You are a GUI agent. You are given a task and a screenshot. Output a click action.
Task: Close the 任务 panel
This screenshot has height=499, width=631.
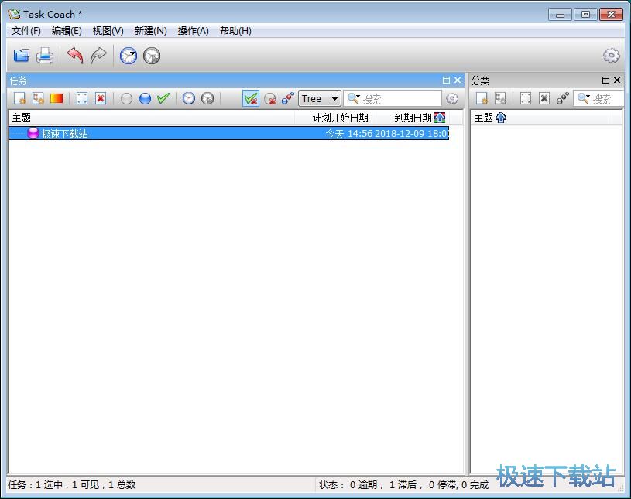[x=458, y=80]
